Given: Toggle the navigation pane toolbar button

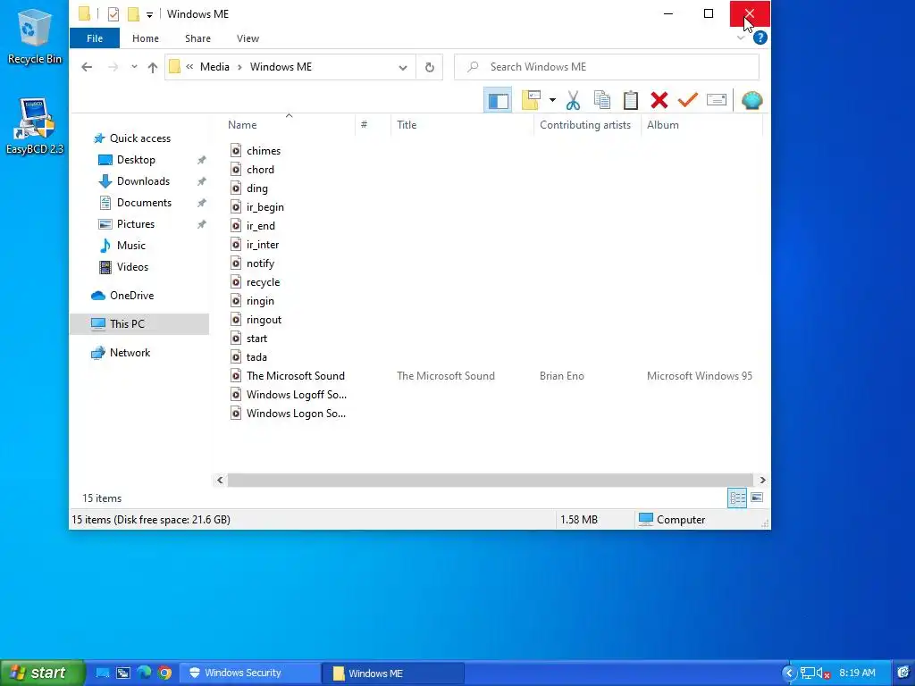Looking at the screenshot, I should tap(498, 100).
